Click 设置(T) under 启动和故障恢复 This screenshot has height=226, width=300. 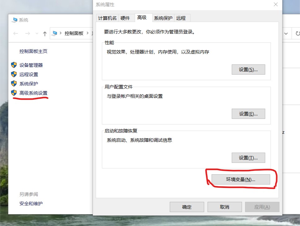click(x=248, y=158)
